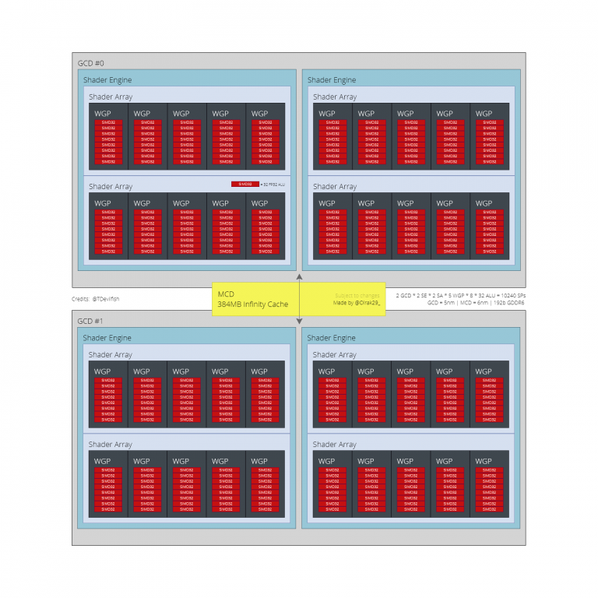Click the '= 32 FP32 ALU' legend text
The image size is (598, 598).
(x=273, y=185)
